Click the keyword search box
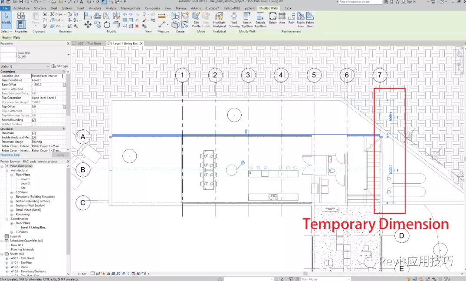Viewport: 466px width, 281px height. pyautogui.click(x=361, y=2)
